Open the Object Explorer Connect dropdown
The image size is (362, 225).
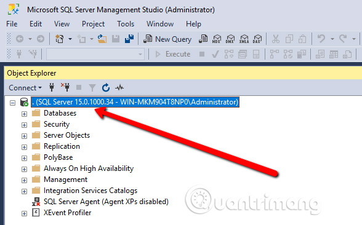tap(25, 88)
